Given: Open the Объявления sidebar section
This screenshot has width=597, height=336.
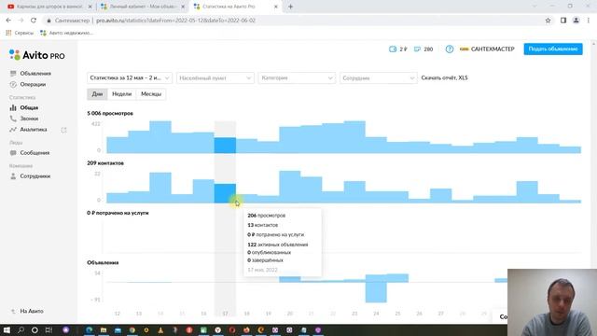Looking at the screenshot, I should (35, 73).
